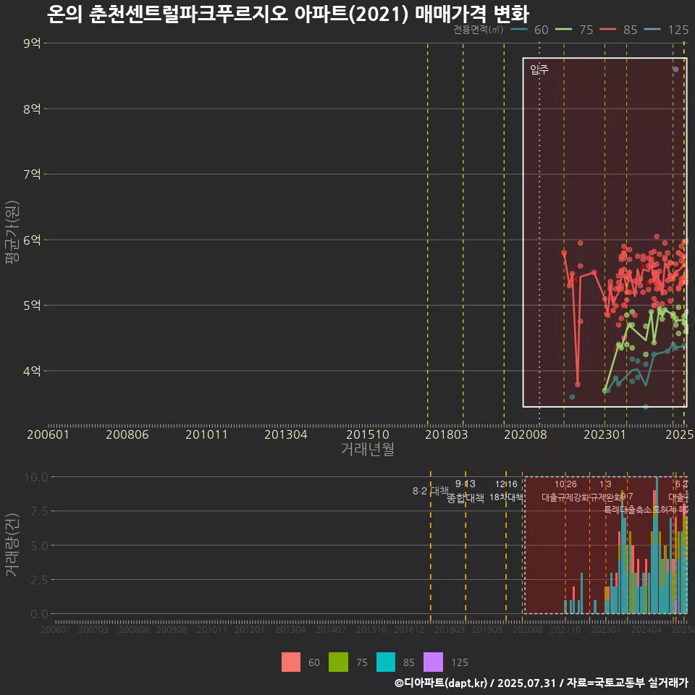Click '201011' on the price chart x-axis

[206, 434]
